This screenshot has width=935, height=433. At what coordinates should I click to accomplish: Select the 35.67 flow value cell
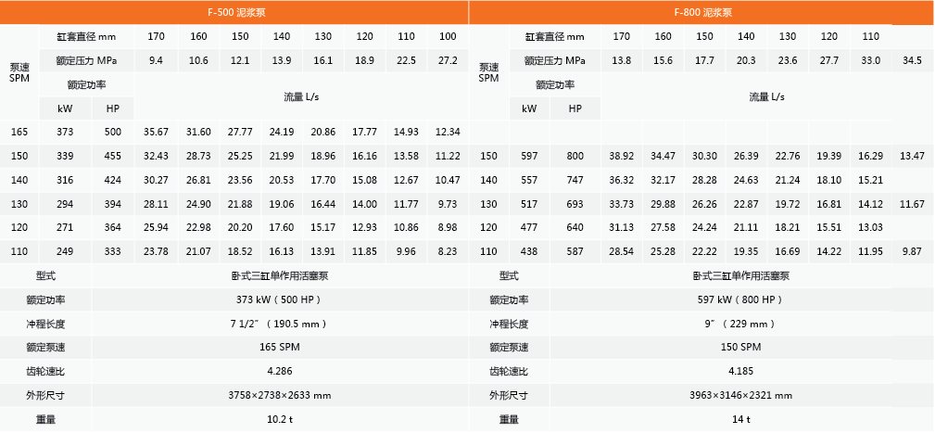point(156,132)
